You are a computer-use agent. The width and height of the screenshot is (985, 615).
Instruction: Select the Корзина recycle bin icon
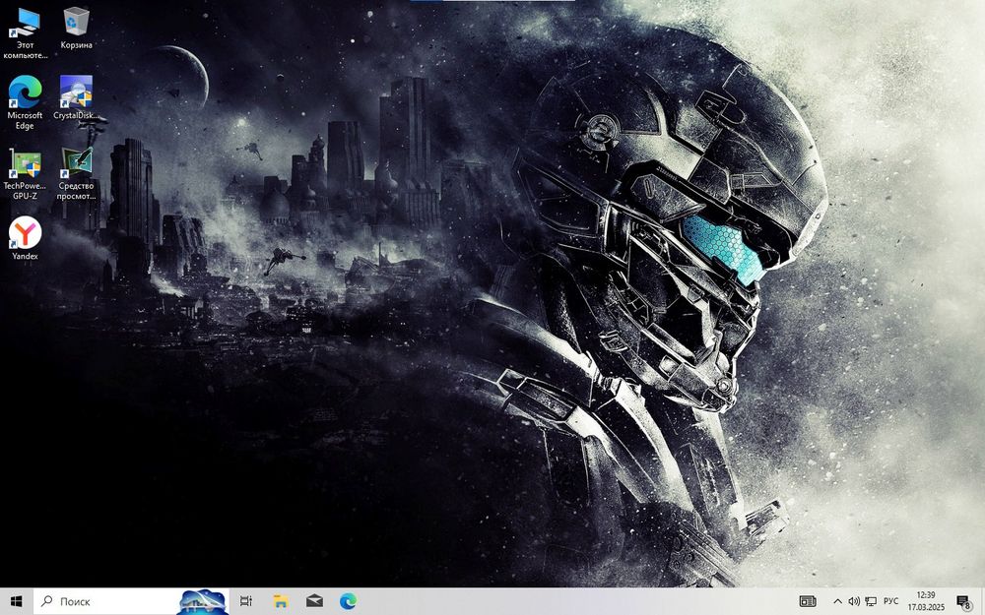click(x=76, y=29)
